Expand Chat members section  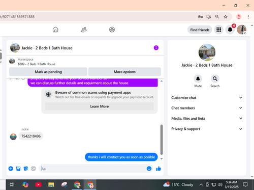[207, 108]
